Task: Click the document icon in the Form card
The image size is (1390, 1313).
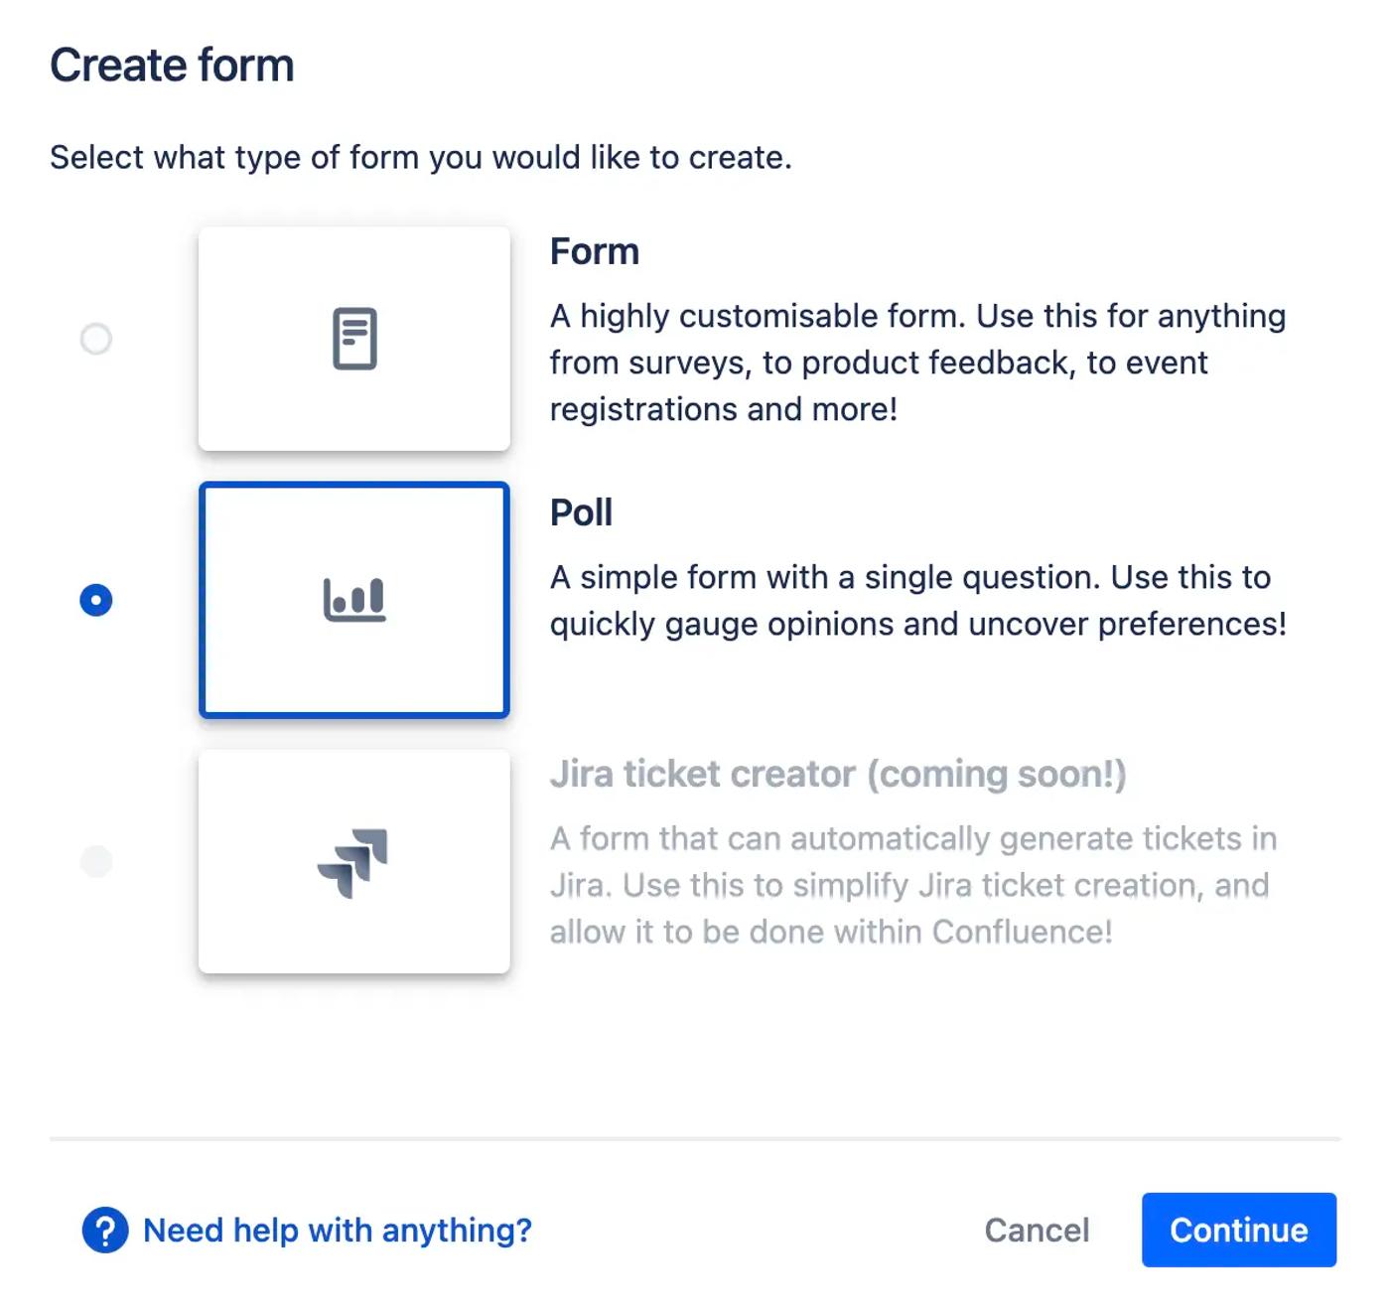Action: pyautogui.click(x=354, y=339)
